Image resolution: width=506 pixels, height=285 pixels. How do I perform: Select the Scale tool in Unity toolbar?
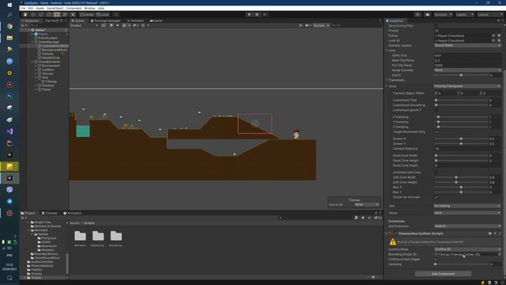click(49, 14)
